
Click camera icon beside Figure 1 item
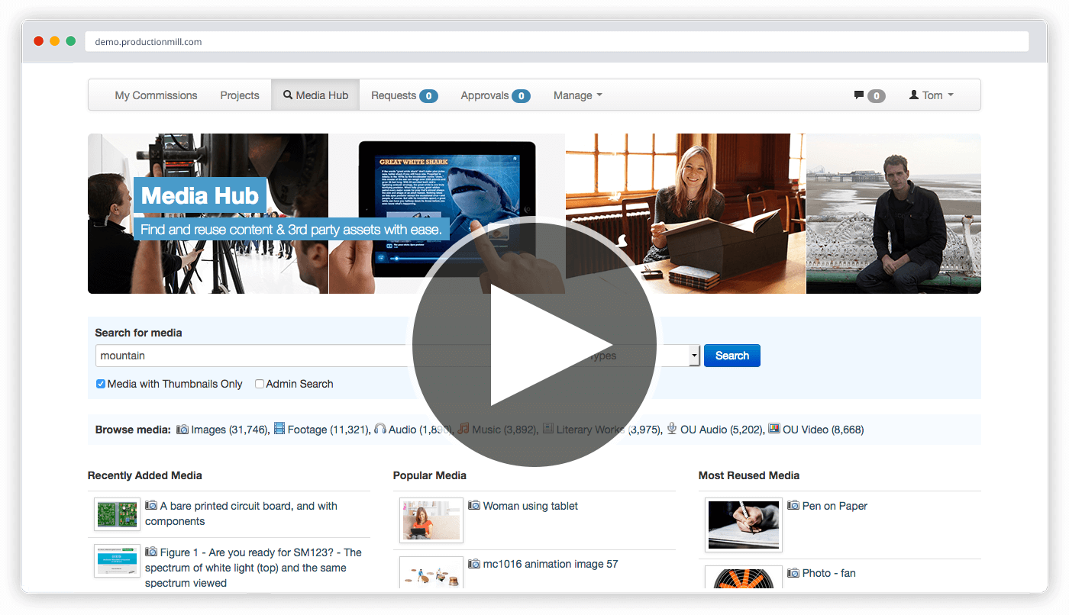pyautogui.click(x=151, y=552)
